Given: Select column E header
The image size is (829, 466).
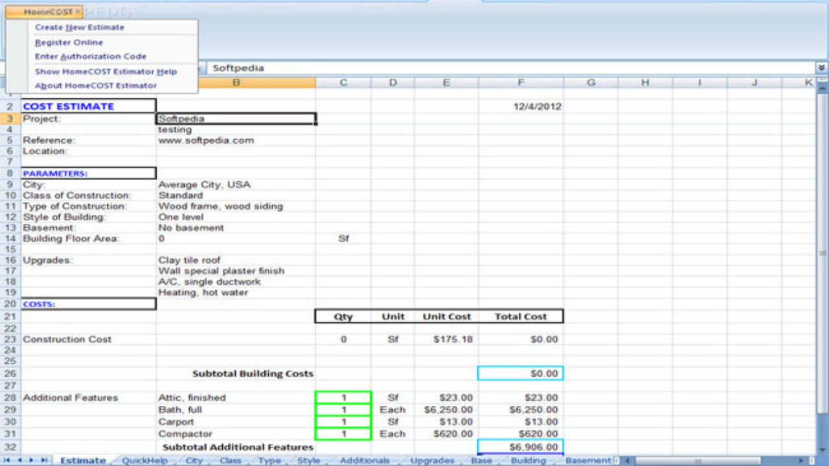Looking at the screenshot, I should tap(446, 83).
